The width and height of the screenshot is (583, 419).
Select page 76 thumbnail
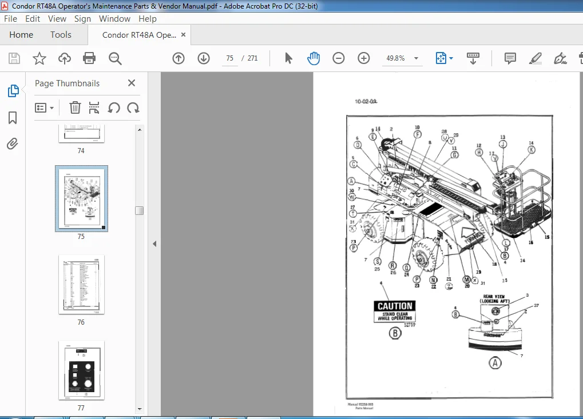click(x=81, y=285)
